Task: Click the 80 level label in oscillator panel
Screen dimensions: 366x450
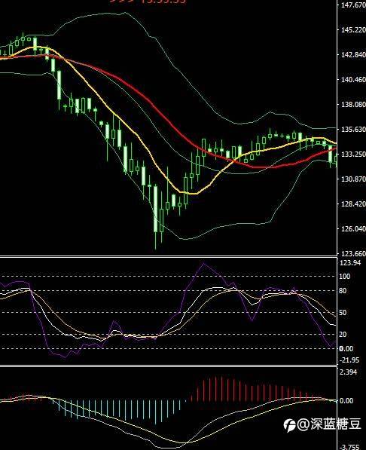Action: (x=343, y=291)
